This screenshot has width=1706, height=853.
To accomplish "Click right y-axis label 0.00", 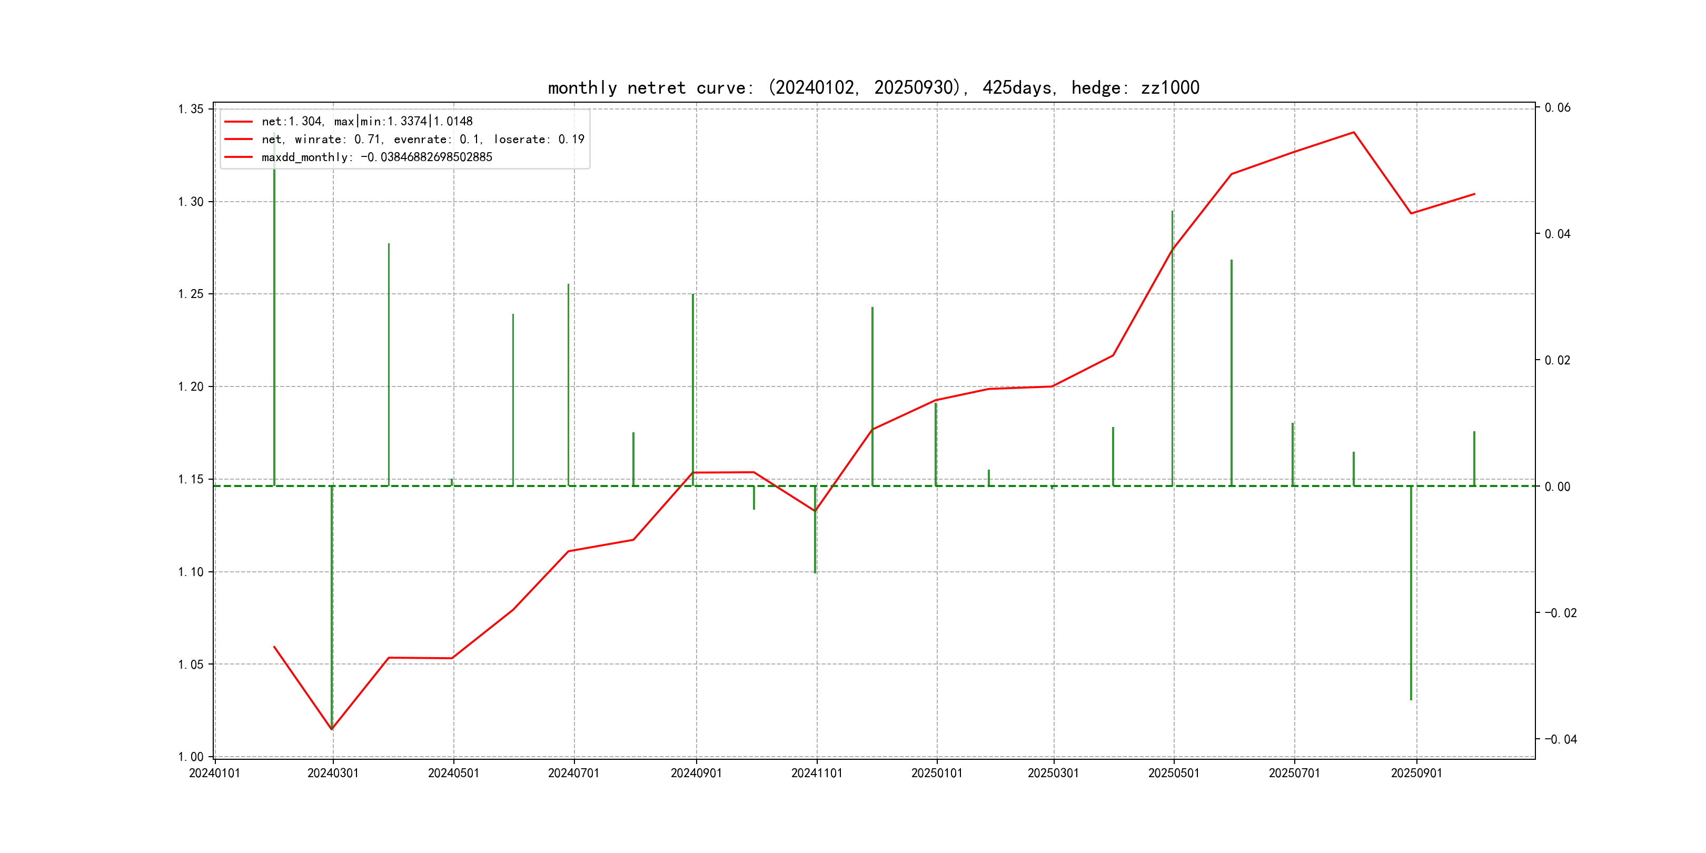I will click(1558, 487).
